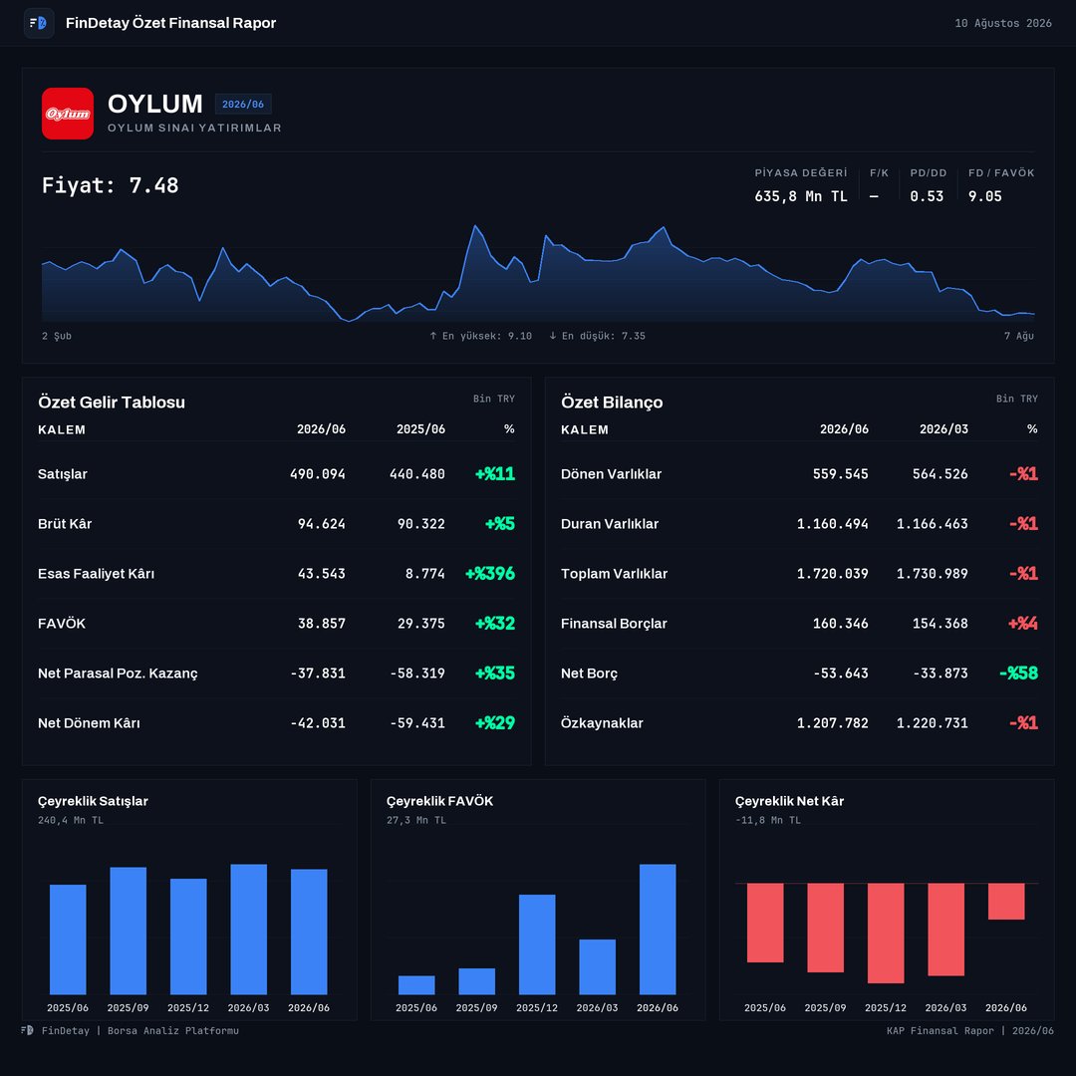Click 'Net Parasal Poz. Kazanç' row label
1076x1076 pixels.
point(118,673)
